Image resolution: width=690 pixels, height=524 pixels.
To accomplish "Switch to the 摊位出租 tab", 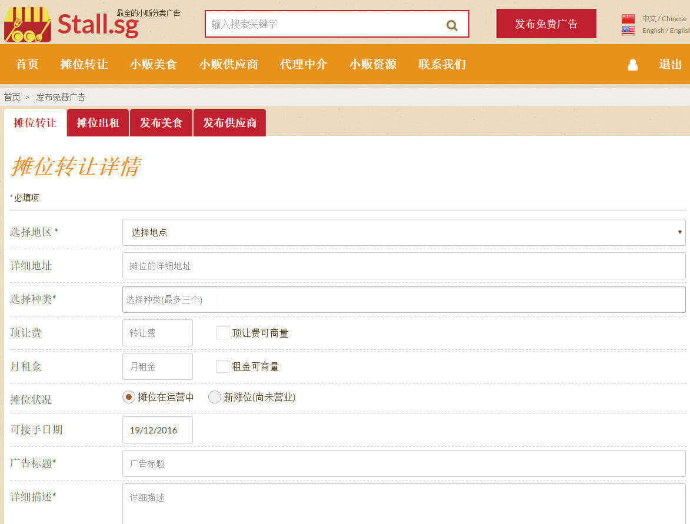I will coord(98,123).
